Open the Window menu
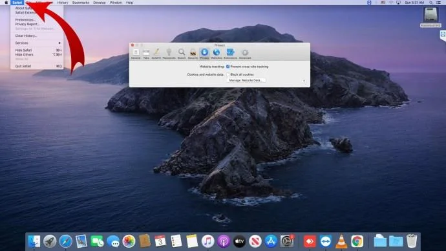446x251 pixels. 116,3
